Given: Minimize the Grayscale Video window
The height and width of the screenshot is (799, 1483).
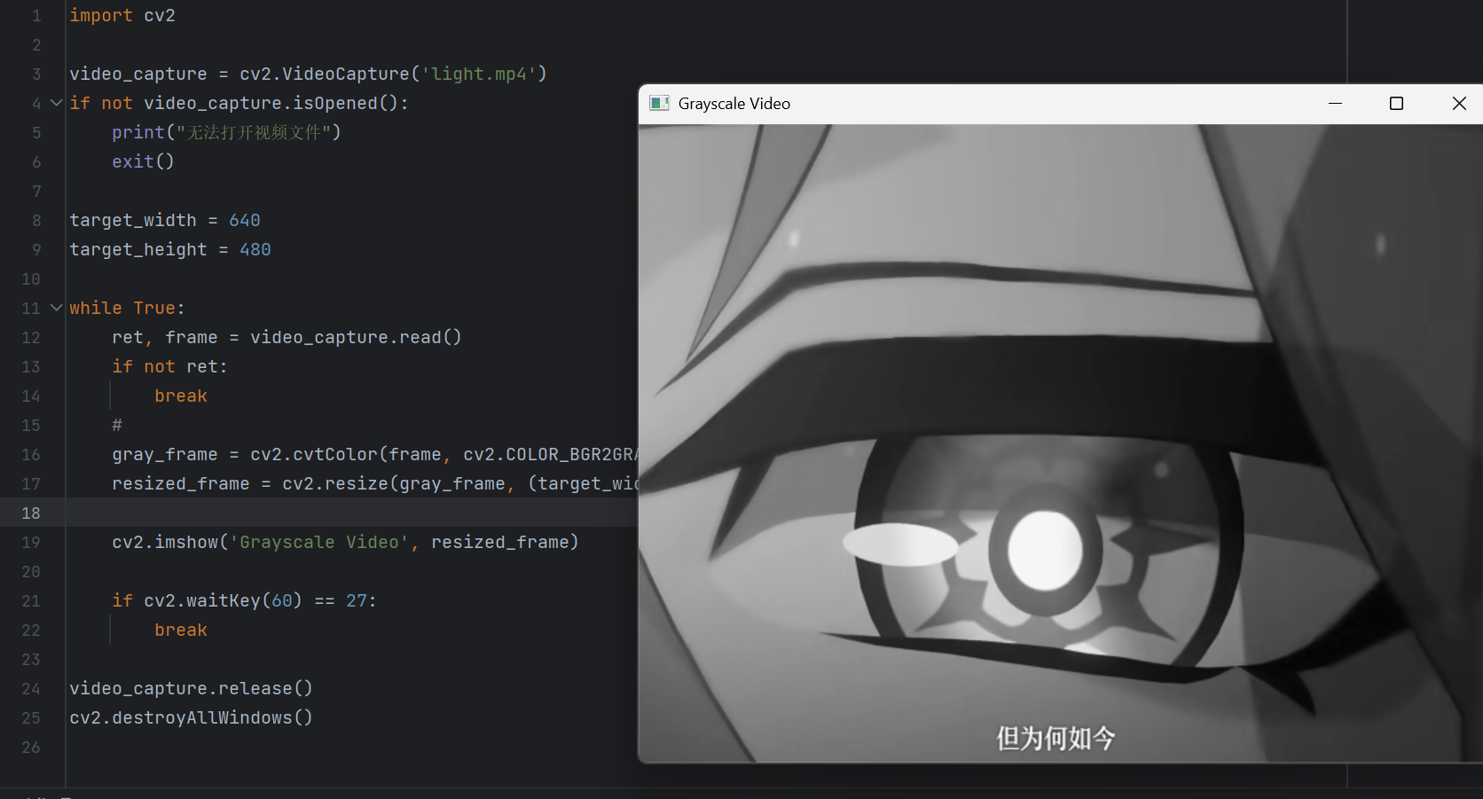Looking at the screenshot, I should [1335, 104].
